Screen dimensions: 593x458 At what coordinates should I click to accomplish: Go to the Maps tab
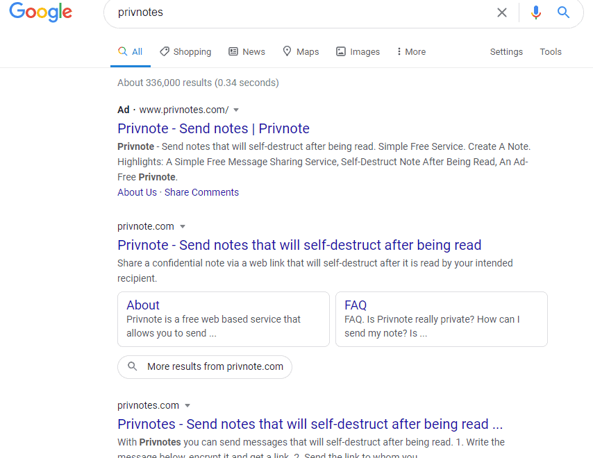point(301,52)
